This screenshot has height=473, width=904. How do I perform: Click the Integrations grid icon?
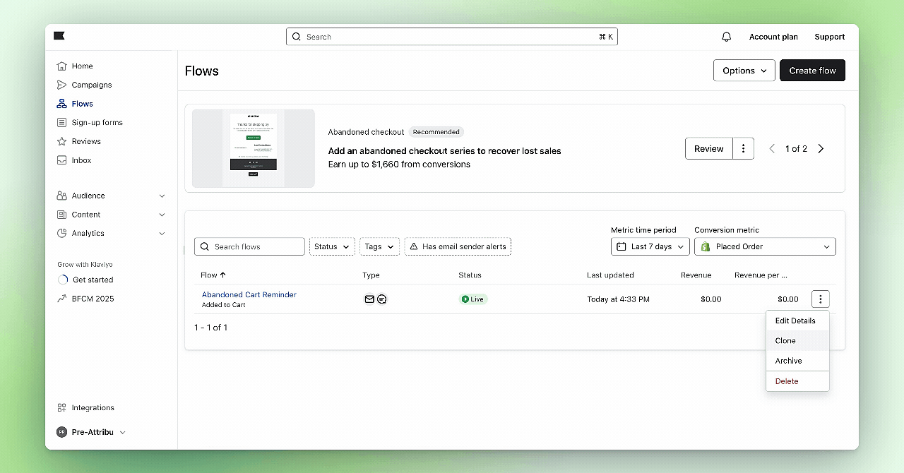point(62,407)
